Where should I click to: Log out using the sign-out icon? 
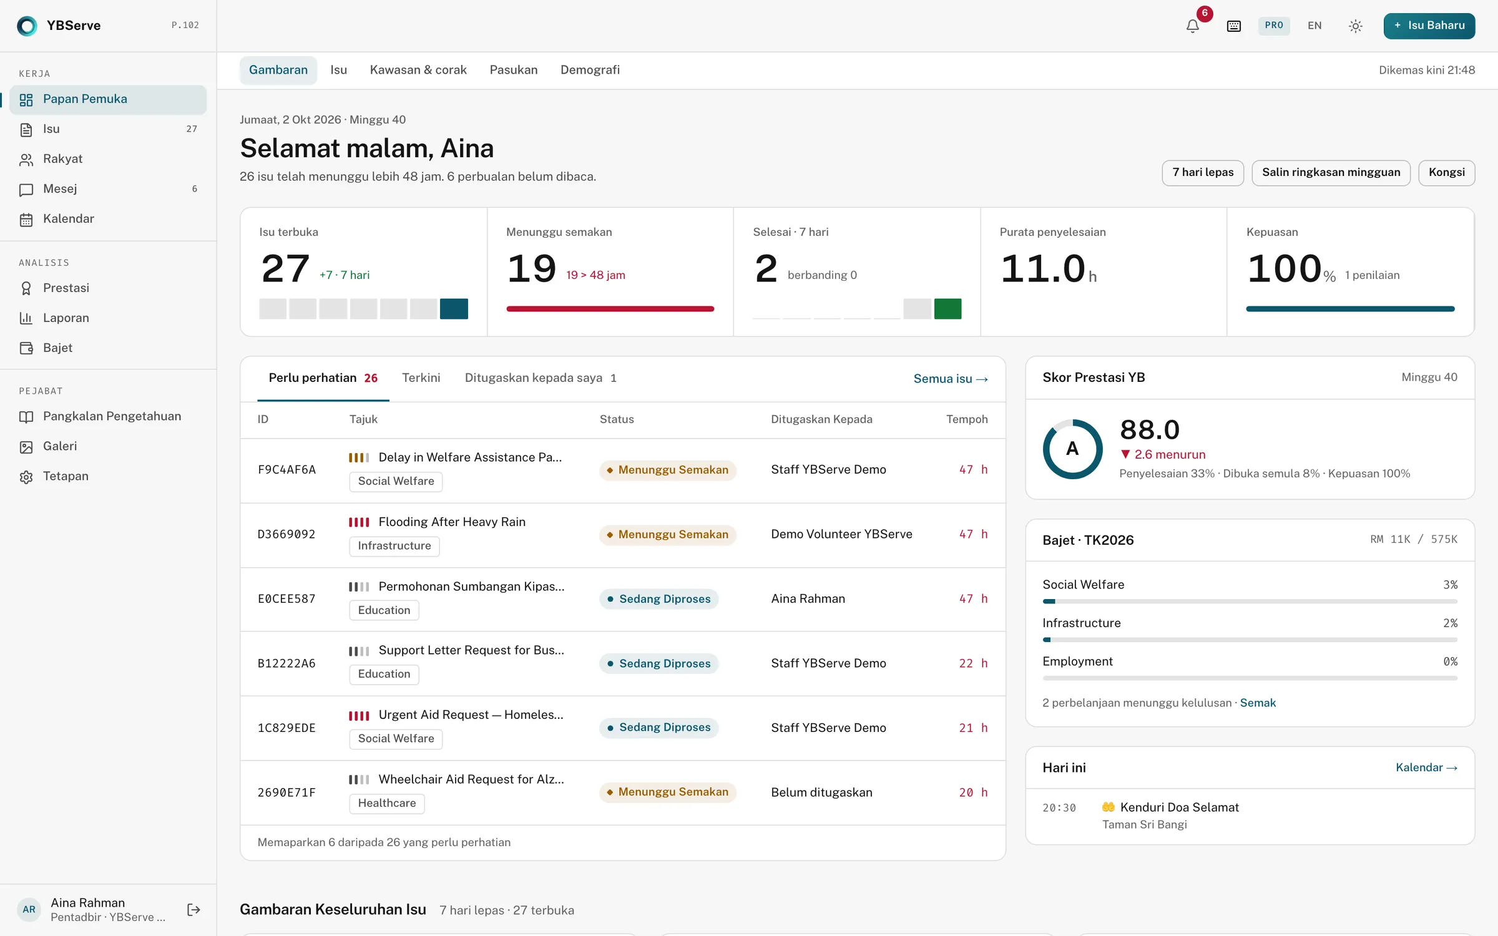[193, 910]
